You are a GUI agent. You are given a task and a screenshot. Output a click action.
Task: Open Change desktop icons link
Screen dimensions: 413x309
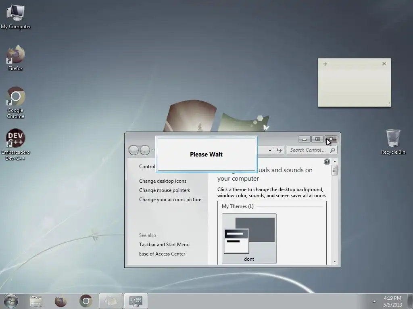(x=163, y=181)
